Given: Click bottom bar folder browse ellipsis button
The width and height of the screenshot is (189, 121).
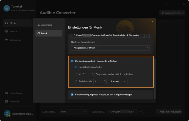Looking at the screenshot, I should 140,112.
